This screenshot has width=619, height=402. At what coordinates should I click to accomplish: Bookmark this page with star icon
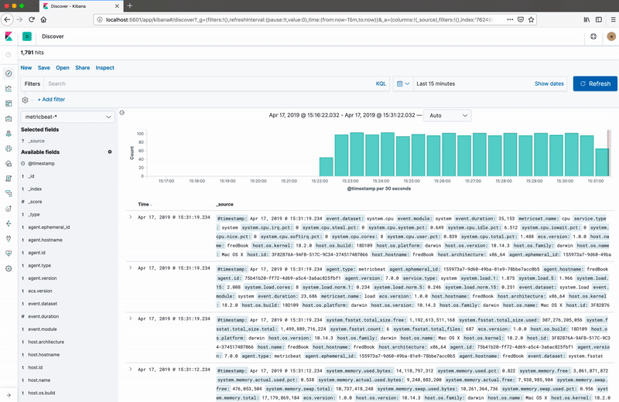532,19
